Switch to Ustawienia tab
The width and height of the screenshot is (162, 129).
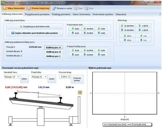121,14
